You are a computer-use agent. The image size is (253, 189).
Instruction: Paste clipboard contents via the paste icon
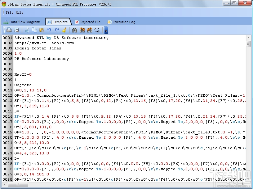click(42, 30)
